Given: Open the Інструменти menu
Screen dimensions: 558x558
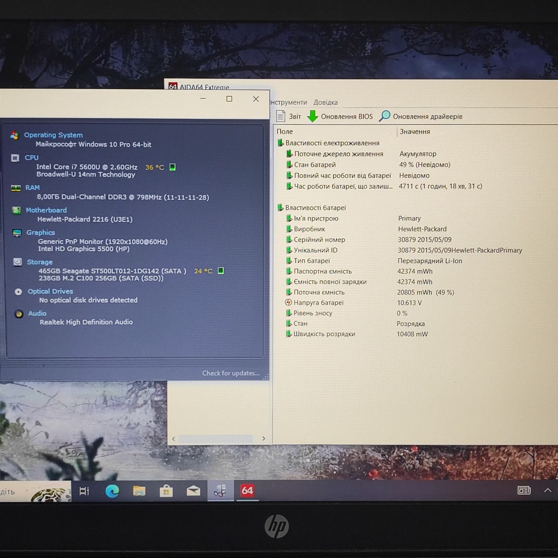Looking at the screenshot, I should coord(289,102).
